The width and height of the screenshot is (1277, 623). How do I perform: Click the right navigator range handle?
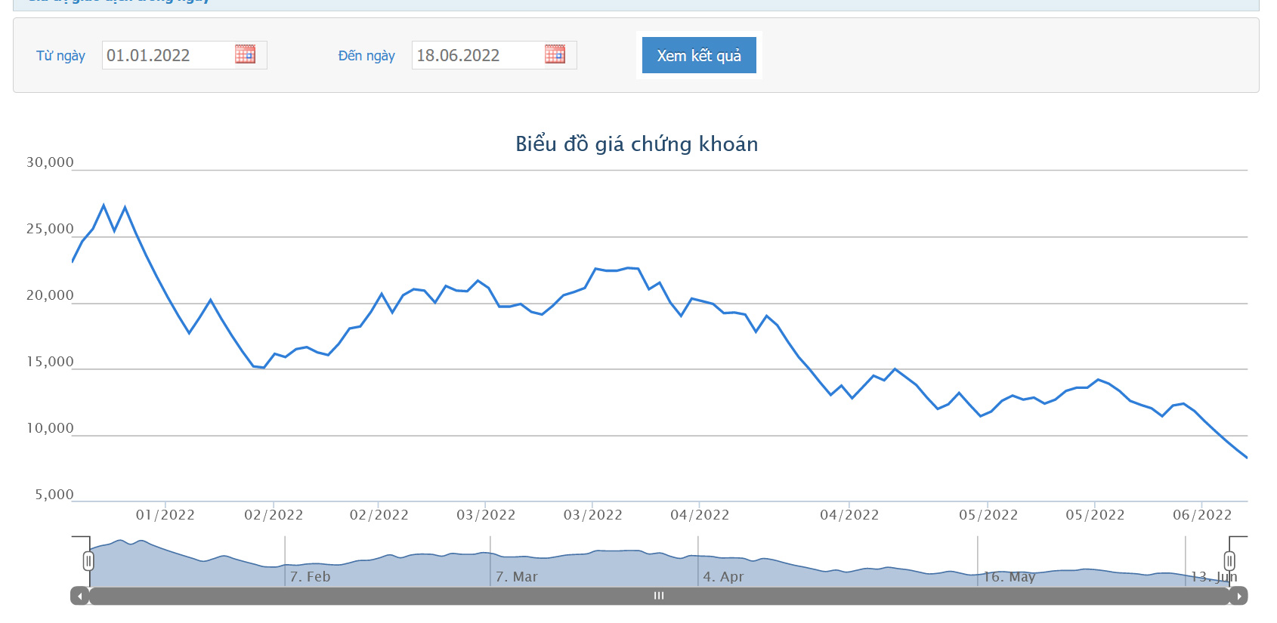pos(1229,561)
